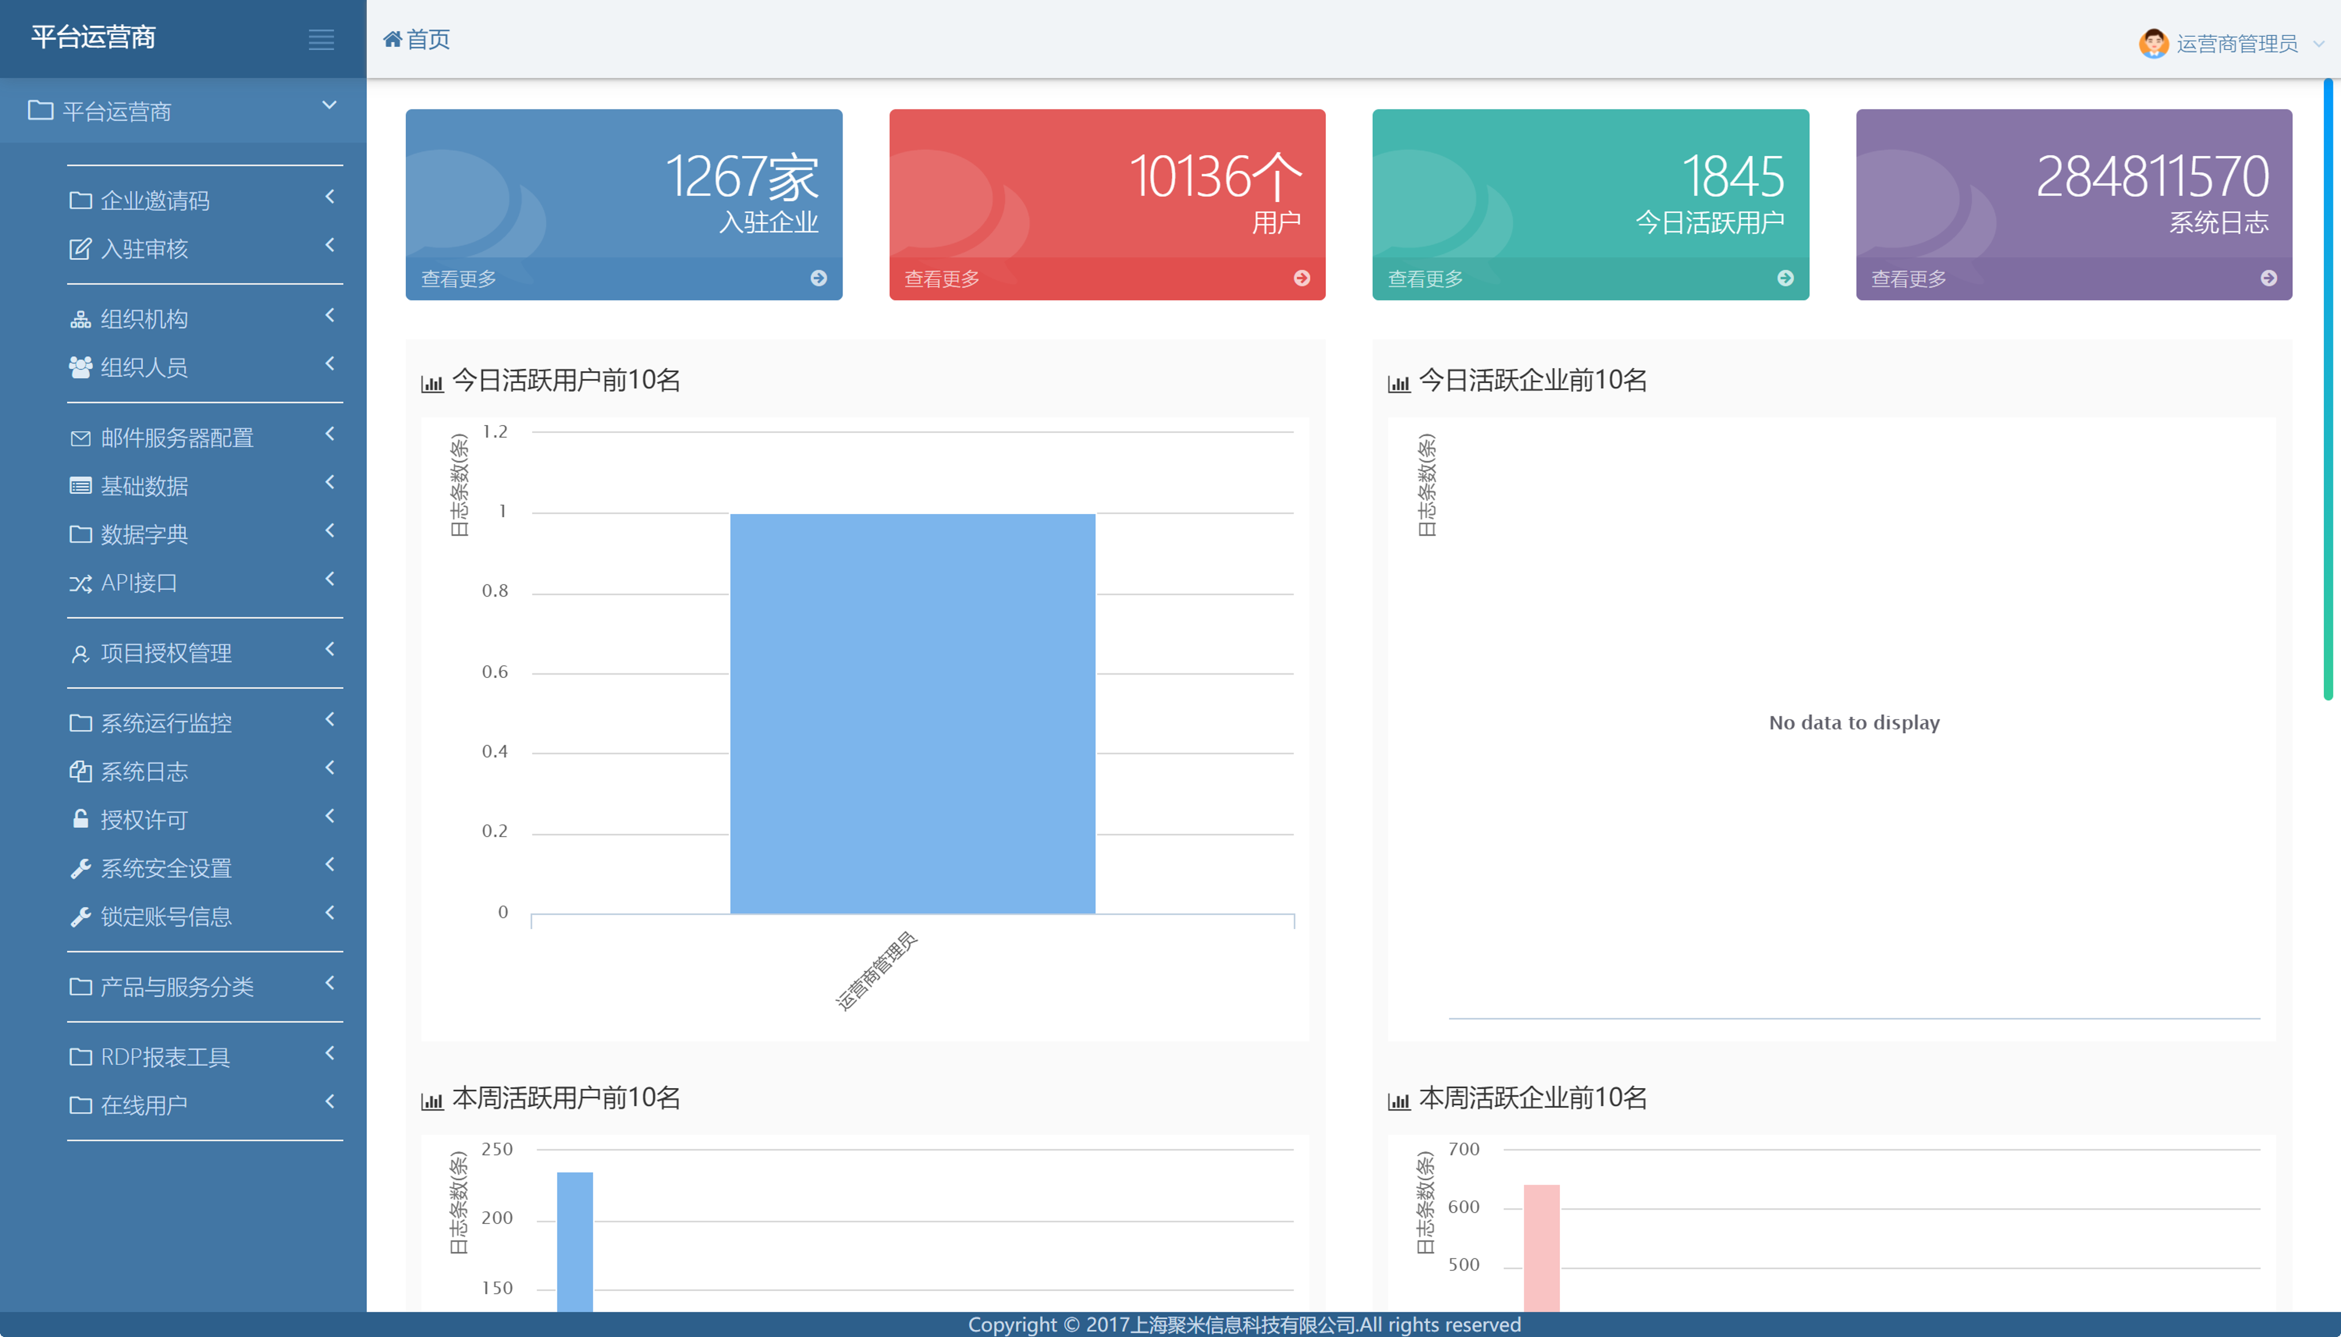Click the unlock icon beside 授权许可

pyautogui.click(x=81, y=819)
